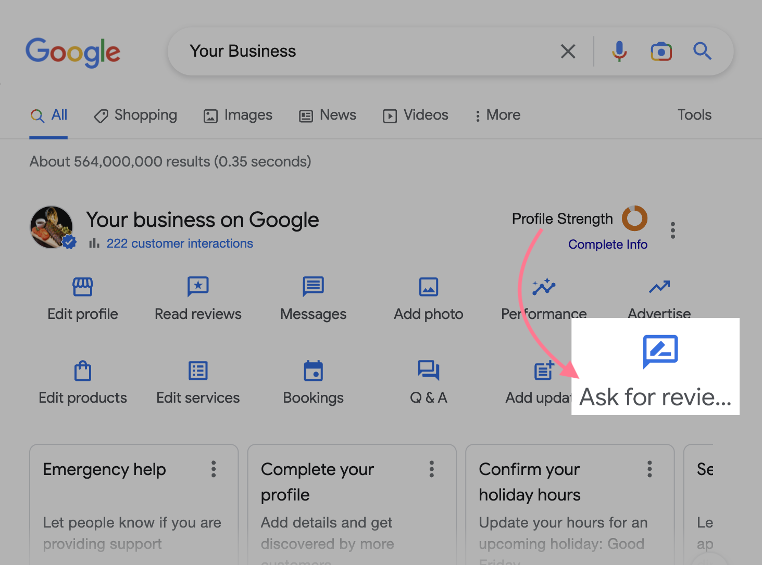Select the Edit profile icon

pos(82,287)
